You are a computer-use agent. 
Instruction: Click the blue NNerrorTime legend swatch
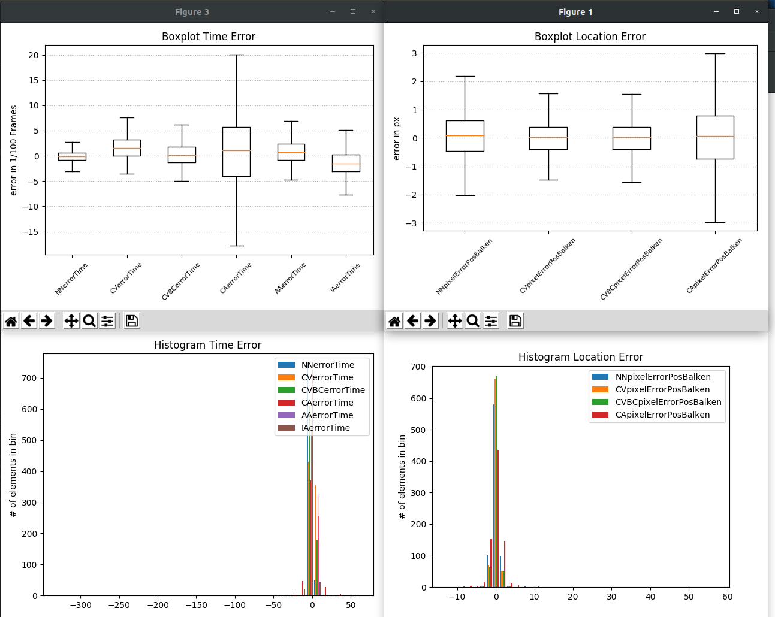point(287,365)
